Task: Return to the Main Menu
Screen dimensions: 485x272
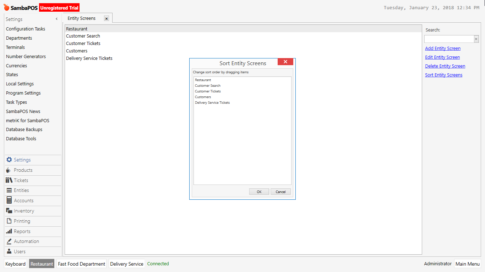Action: 468,263
